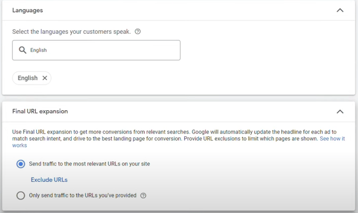Click 'Send traffic to the most relevant URLs' label
The width and height of the screenshot is (358, 213).
(89, 164)
